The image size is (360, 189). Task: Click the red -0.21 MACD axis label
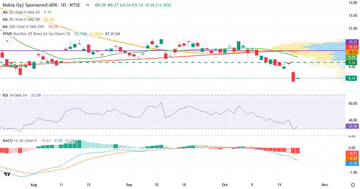click(352, 153)
